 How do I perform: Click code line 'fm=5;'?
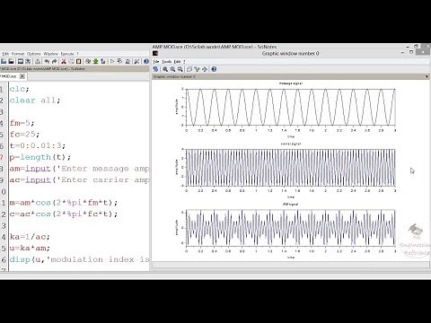[22, 123]
